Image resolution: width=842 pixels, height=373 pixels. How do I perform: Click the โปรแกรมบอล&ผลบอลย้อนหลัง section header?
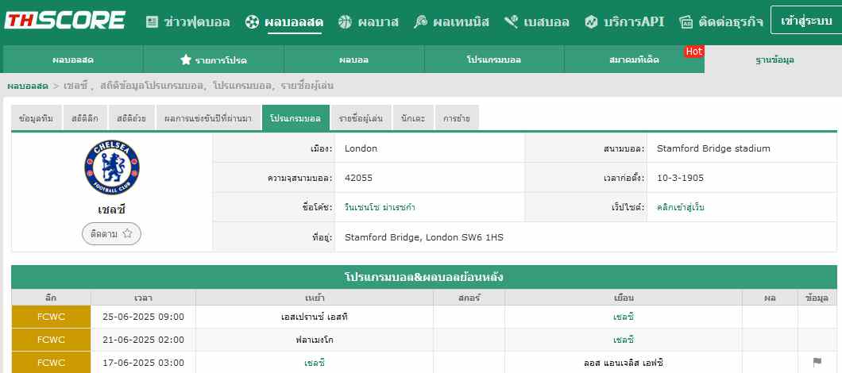pyautogui.click(x=423, y=278)
